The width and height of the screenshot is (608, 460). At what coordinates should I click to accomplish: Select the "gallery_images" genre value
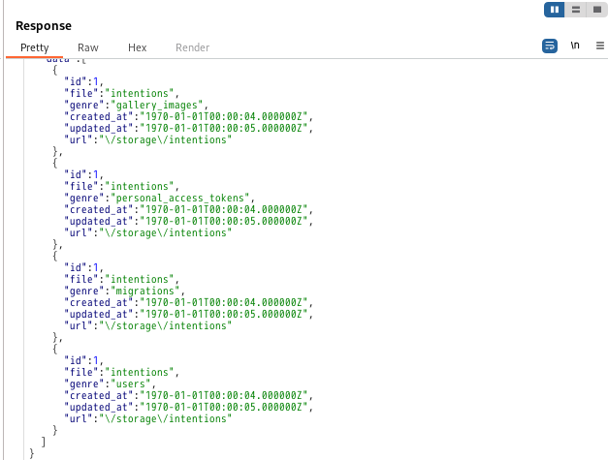click(157, 106)
